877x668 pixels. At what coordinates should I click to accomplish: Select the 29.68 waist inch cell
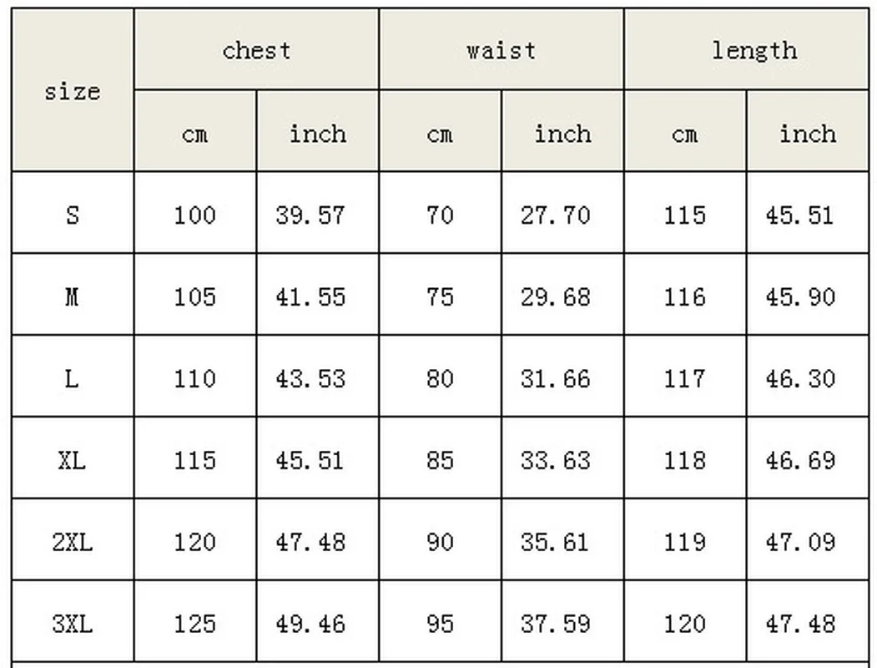click(x=555, y=296)
